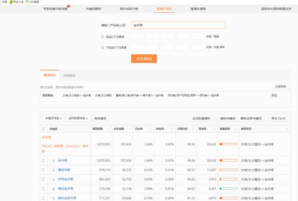Toggle select-all checkbox in table header

(x=44, y=129)
